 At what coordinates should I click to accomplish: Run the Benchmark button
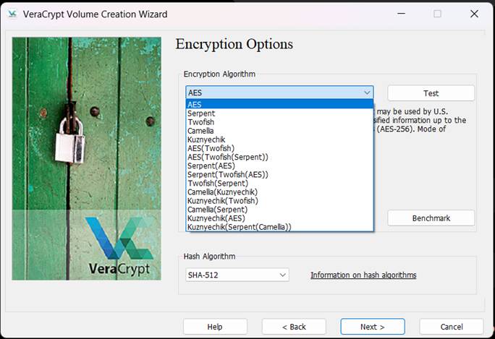tap(431, 218)
